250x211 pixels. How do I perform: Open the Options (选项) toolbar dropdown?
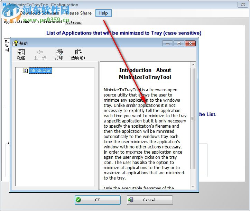78,54
